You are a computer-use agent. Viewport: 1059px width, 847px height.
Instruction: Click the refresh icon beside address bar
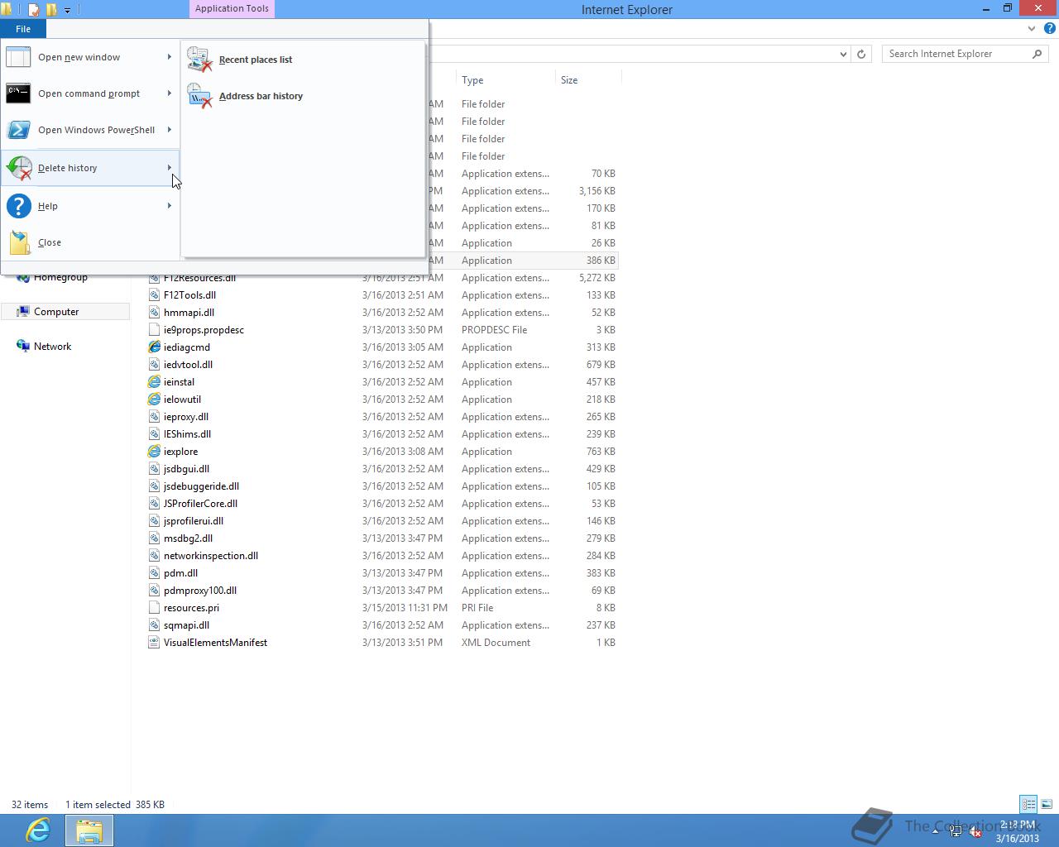coord(861,54)
